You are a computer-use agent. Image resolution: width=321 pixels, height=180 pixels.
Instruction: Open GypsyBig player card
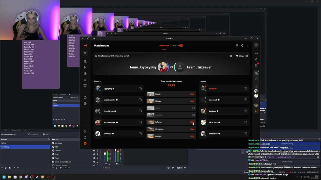pyautogui.click(x=119, y=88)
